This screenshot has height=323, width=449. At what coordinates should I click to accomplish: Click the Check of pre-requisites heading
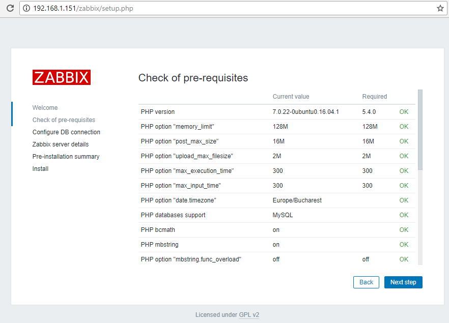point(193,78)
